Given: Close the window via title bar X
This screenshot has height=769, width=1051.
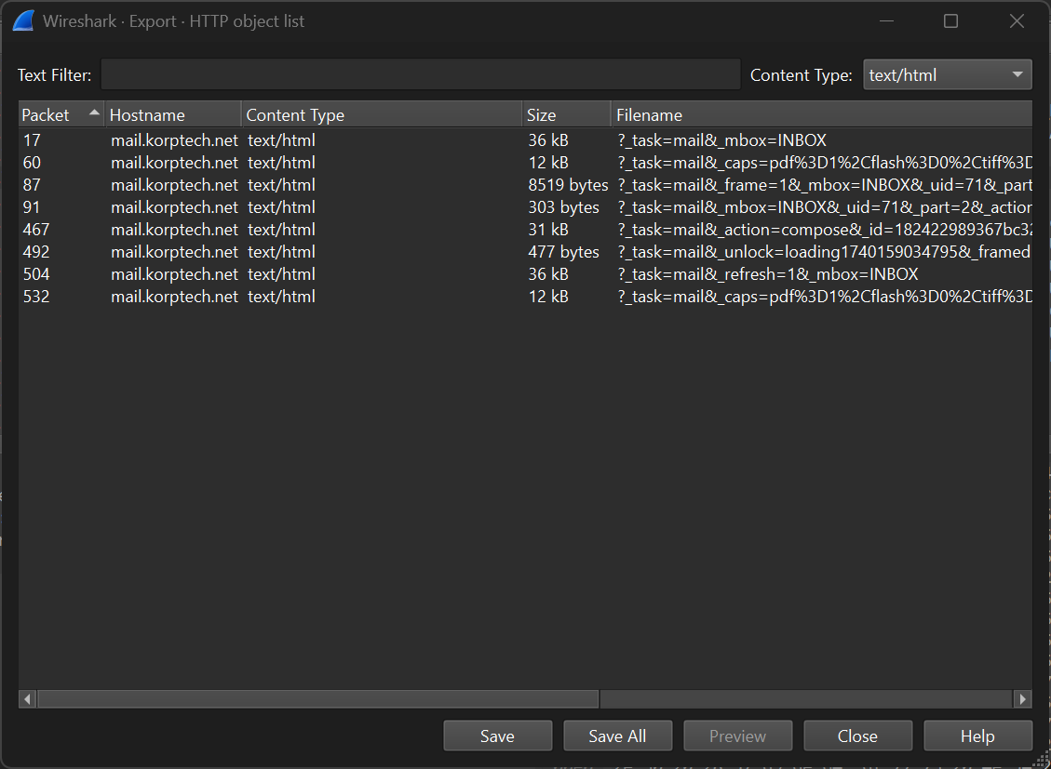Looking at the screenshot, I should [x=1017, y=21].
